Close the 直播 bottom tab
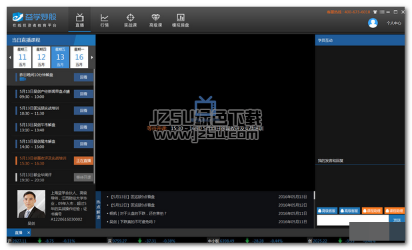 pos(29,233)
